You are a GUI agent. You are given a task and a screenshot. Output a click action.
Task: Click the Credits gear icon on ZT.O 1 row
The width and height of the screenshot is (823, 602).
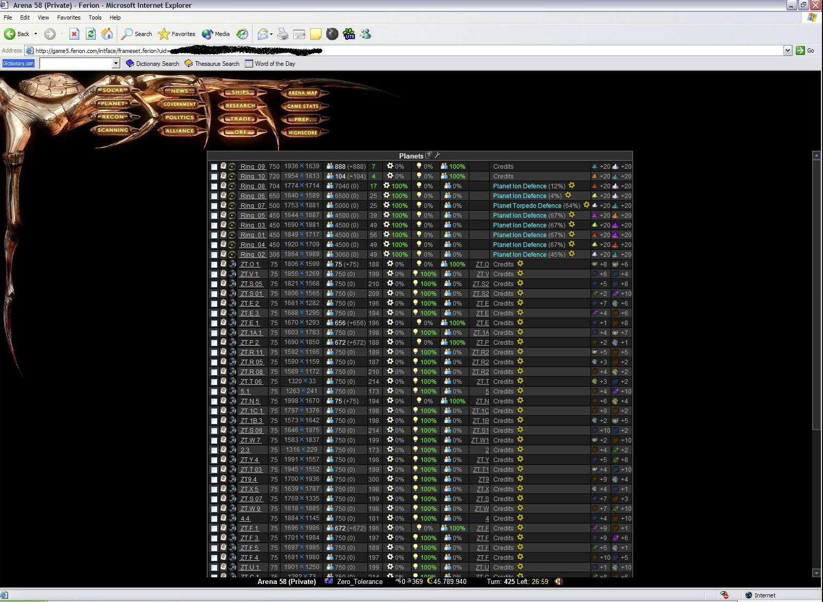[520, 264]
